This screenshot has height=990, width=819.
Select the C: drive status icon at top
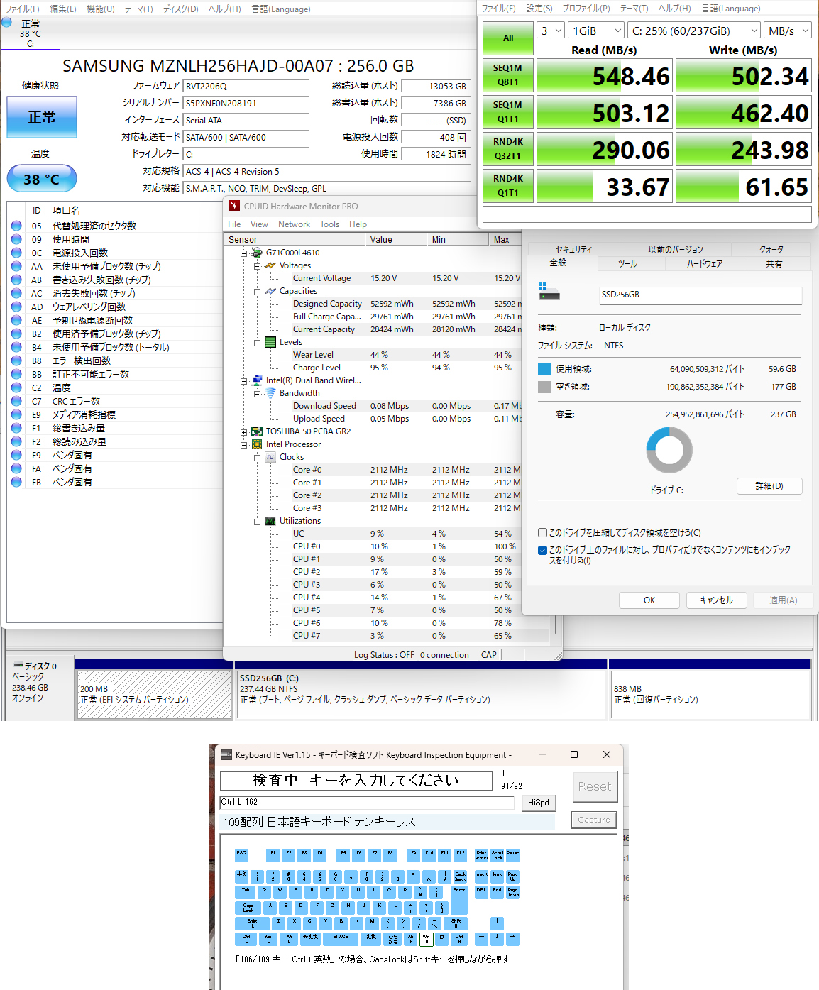tap(7, 22)
